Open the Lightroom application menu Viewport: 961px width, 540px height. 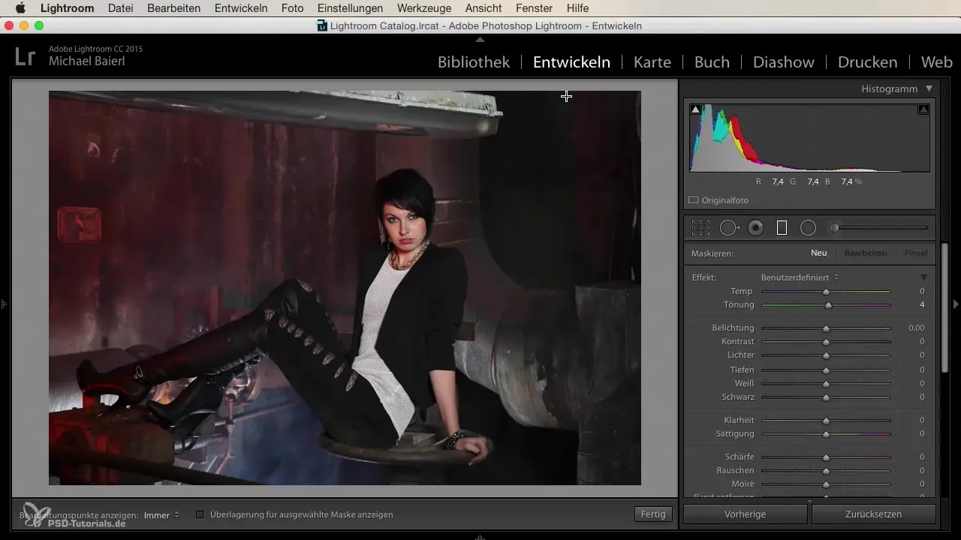[67, 8]
